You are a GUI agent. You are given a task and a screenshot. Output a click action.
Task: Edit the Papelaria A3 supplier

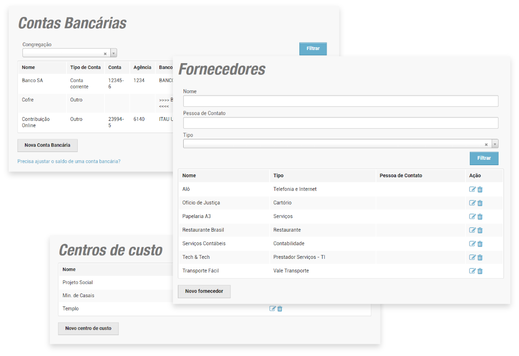(472, 217)
